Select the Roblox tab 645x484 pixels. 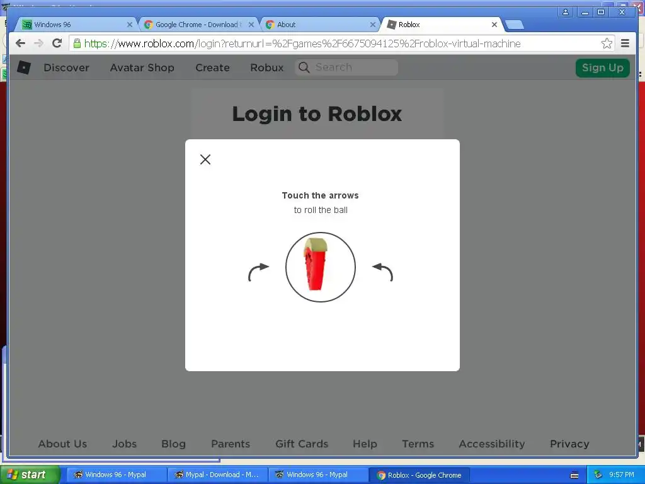(x=441, y=25)
